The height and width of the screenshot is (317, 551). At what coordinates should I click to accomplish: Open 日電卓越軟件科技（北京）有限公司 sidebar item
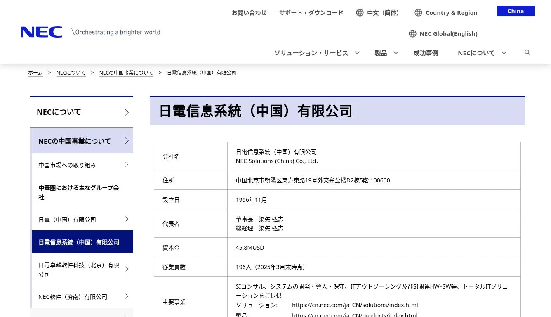[82, 270]
